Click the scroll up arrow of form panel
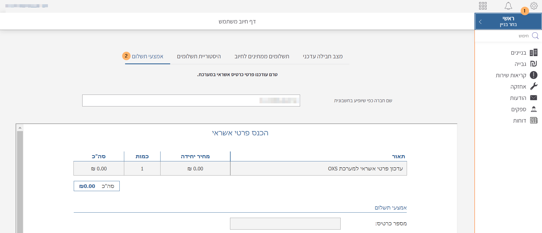The width and height of the screenshot is (542, 233). tap(20, 128)
